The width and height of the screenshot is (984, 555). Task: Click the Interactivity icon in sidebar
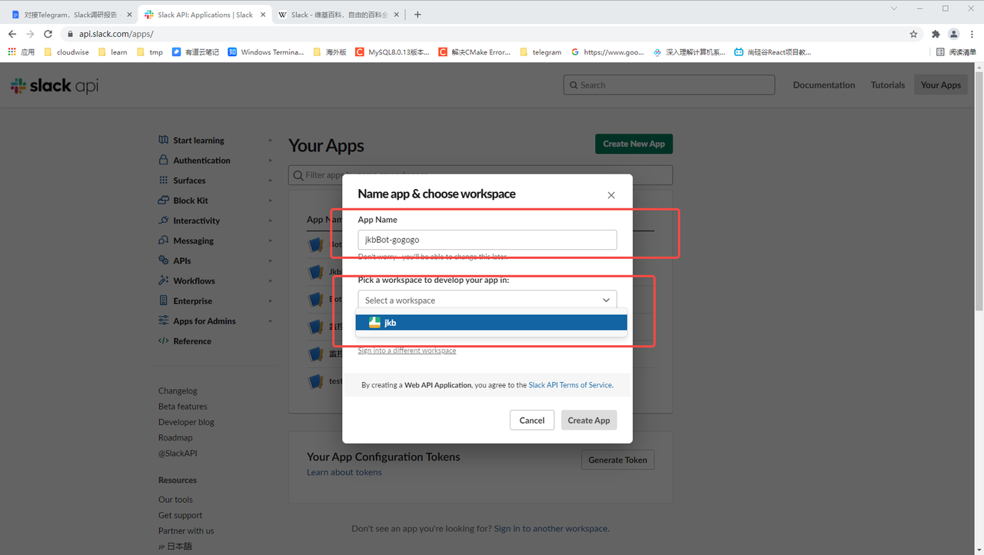(x=163, y=220)
